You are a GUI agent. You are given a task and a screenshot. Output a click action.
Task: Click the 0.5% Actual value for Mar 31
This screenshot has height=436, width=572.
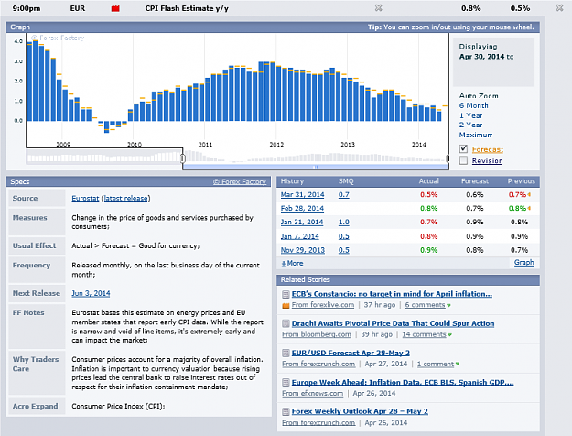click(428, 194)
